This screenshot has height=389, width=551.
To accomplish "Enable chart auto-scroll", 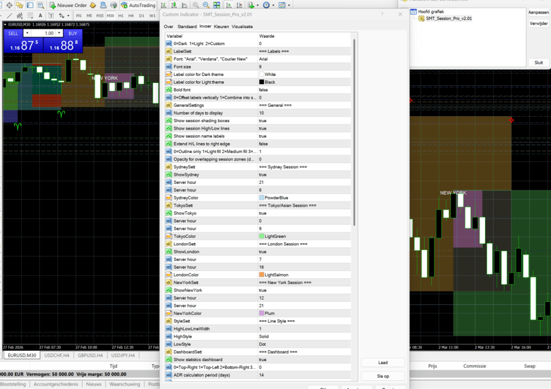I will (x=229, y=5).
